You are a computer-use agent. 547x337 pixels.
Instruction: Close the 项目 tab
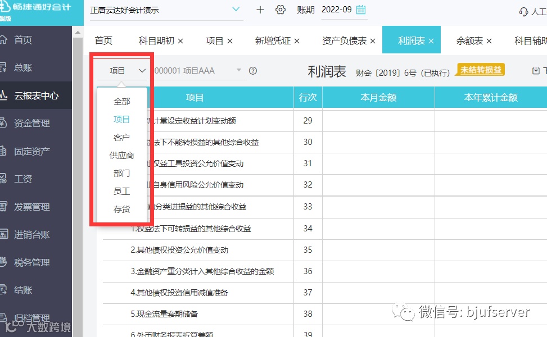(x=229, y=41)
